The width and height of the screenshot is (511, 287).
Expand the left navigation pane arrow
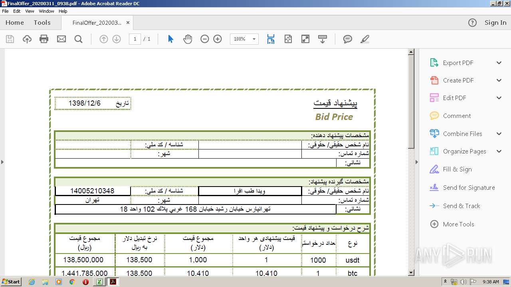(x=2, y=162)
